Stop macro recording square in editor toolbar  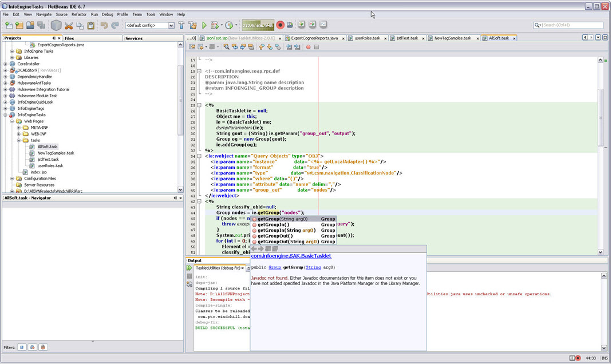[317, 47]
